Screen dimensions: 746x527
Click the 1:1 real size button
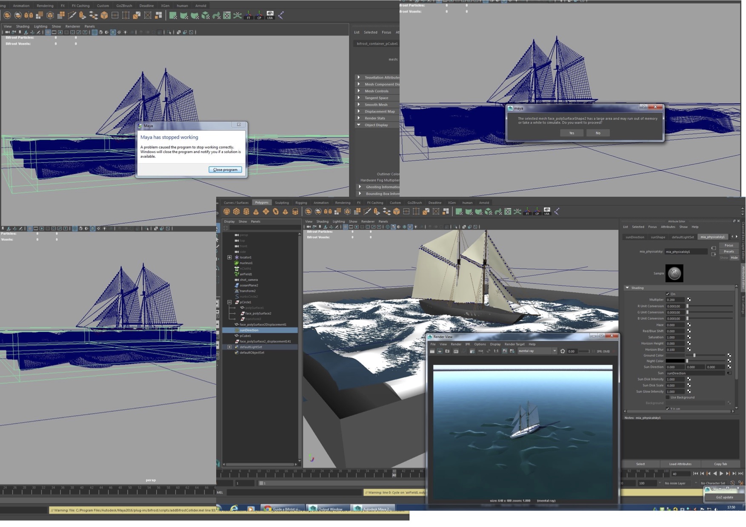496,351
